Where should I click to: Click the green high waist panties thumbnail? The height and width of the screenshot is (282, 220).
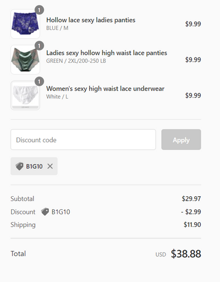25,59
